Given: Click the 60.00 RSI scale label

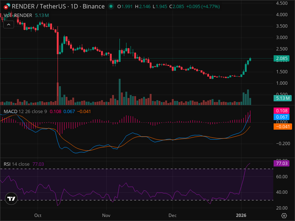Looking at the screenshot, I should click(282, 177).
